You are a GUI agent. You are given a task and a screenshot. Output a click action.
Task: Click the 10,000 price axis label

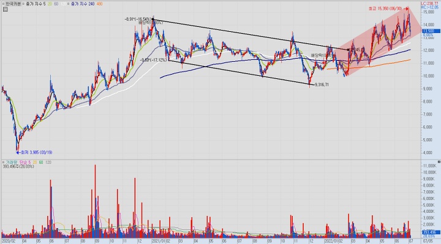point(429,76)
